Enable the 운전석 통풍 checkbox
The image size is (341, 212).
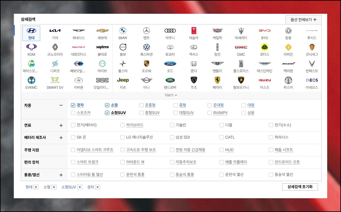pos(122,175)
